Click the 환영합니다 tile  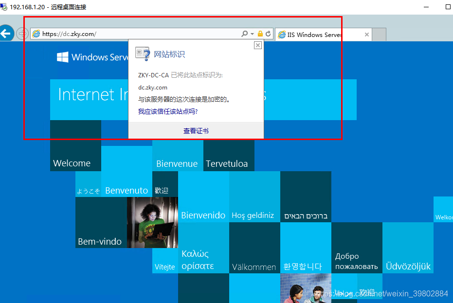306,248
